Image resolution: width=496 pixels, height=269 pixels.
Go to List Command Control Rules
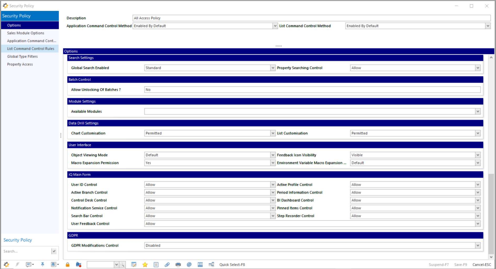pos(30,49)
